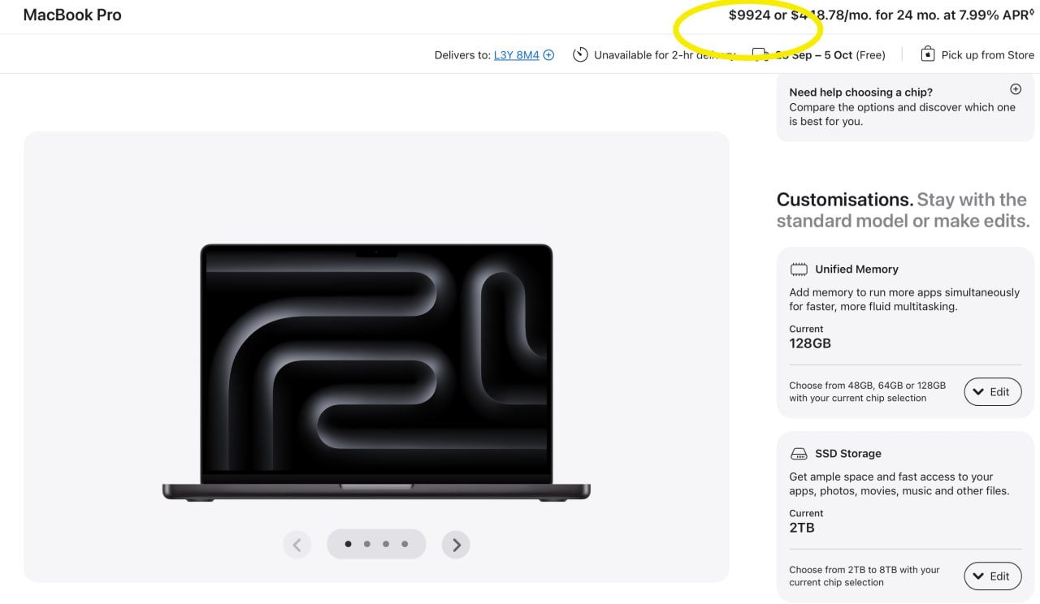Open the Edit dropdown for Unified Memory
The image size is (1040, 604).
992,392
